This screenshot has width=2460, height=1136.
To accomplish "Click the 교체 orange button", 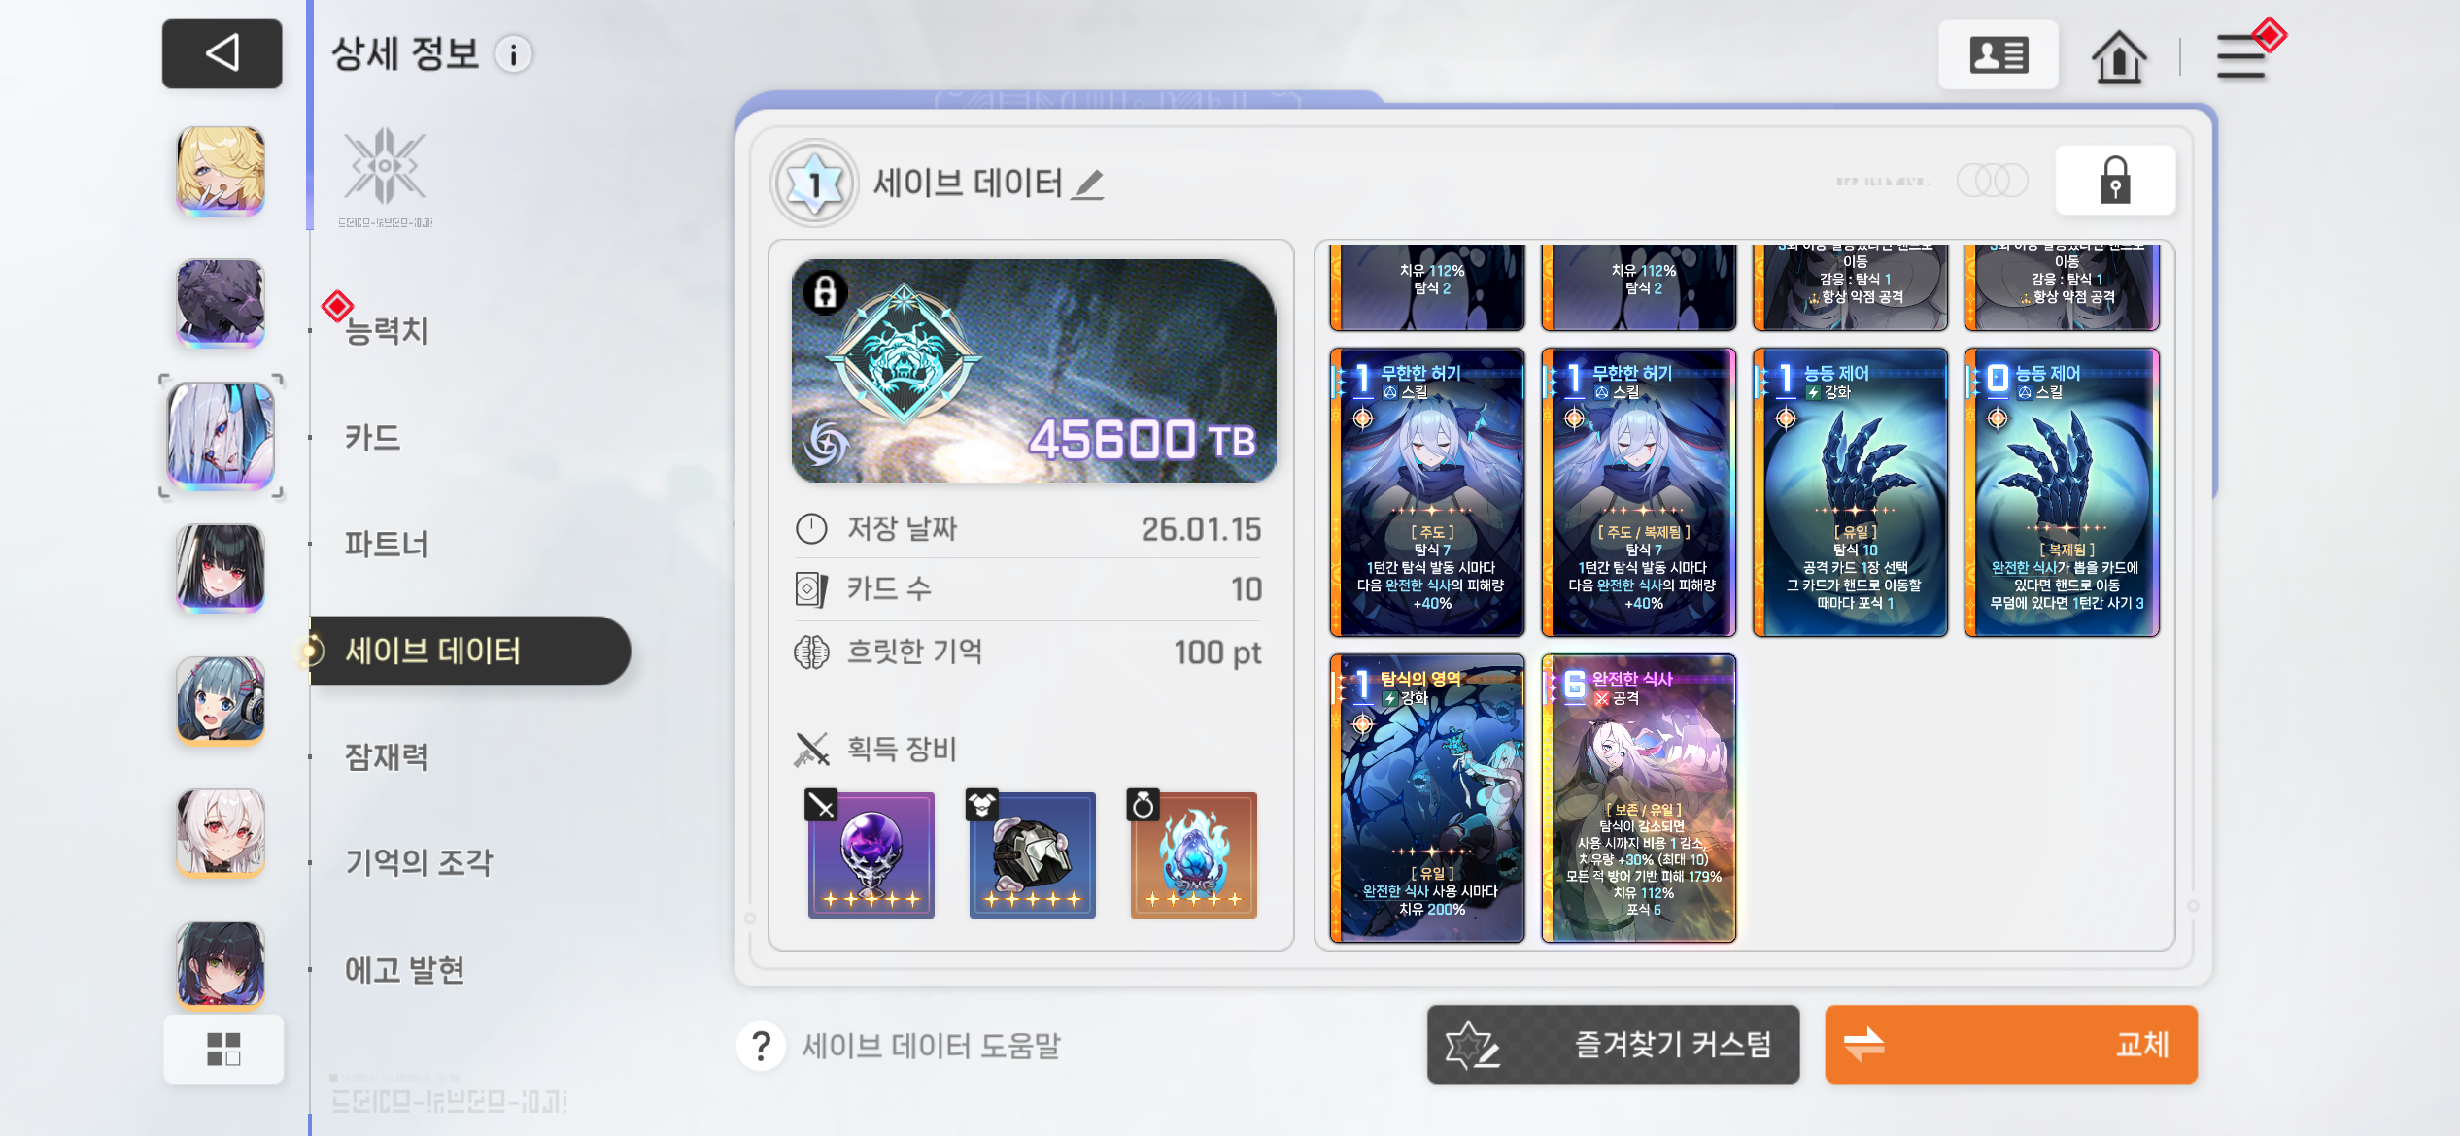I will tap(2011, 1045).
